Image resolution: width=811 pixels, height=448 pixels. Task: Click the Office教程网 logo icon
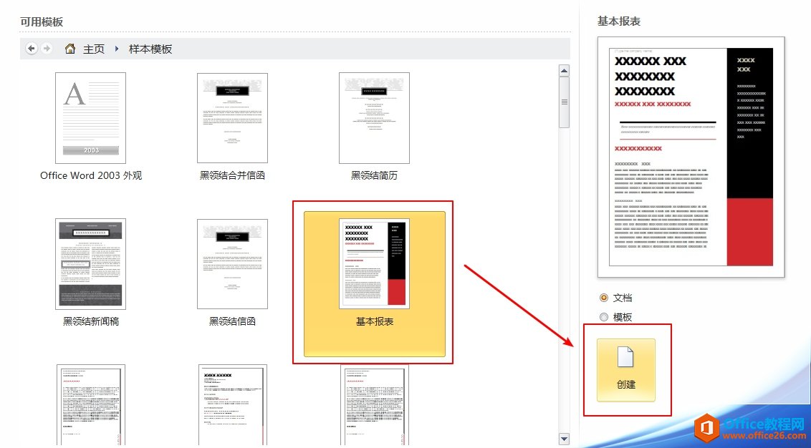coord(709,427)
